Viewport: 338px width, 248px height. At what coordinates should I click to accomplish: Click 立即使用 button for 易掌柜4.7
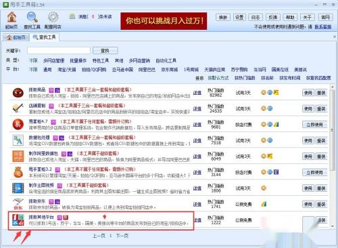click(314, 125)
